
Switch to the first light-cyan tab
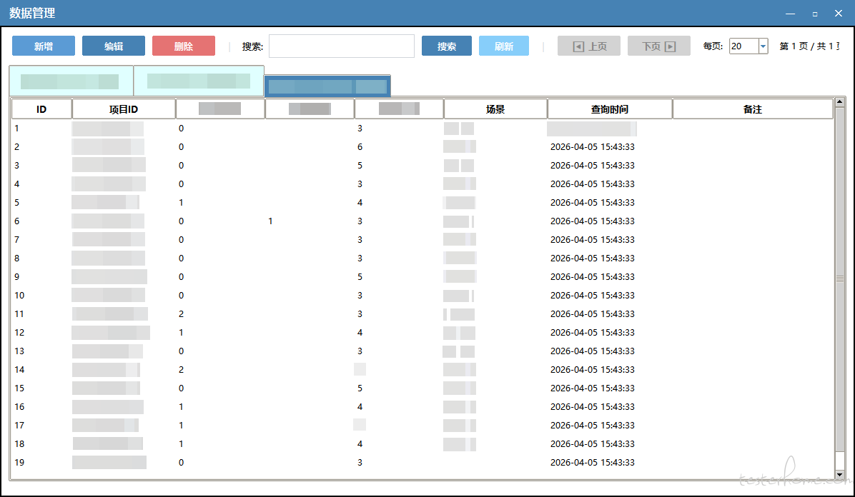click(71, 81)
